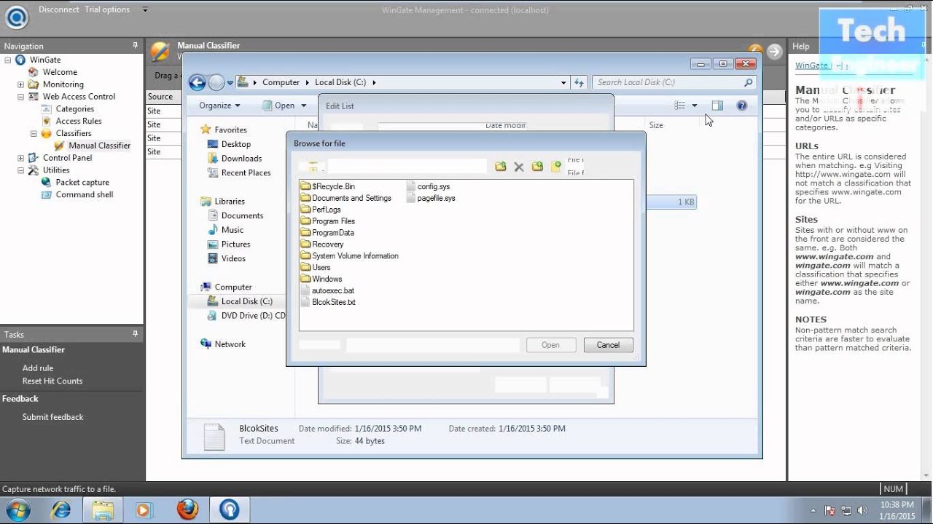Open the ProgramData folder
Screen dimensions: 933x524
click(327, 233)
